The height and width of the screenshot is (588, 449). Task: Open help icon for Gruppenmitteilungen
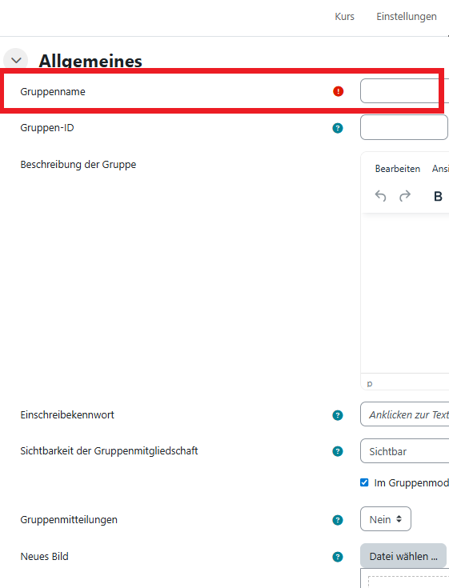point(338,520)
